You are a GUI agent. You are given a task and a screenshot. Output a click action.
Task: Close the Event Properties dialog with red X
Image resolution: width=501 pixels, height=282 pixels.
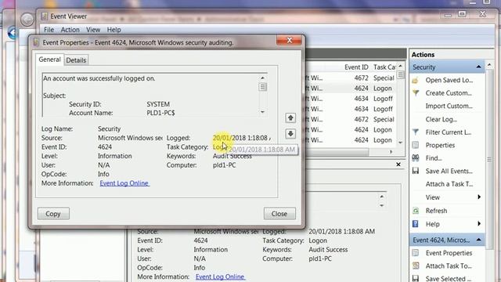point(289,40)
